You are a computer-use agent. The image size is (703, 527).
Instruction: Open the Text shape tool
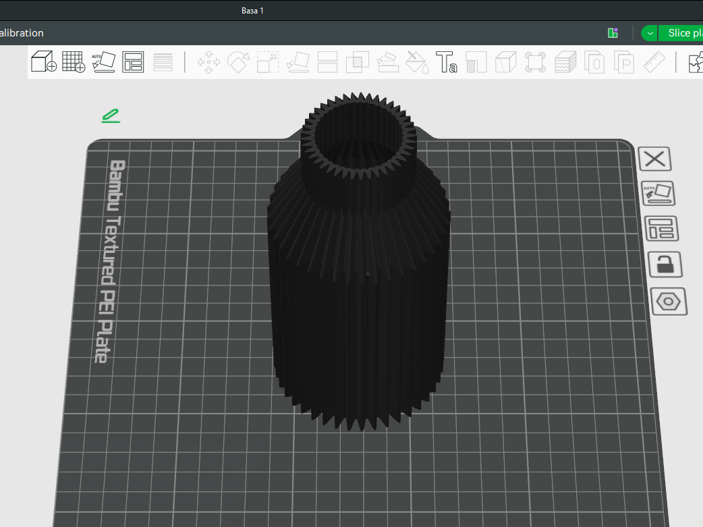[446, 63]
